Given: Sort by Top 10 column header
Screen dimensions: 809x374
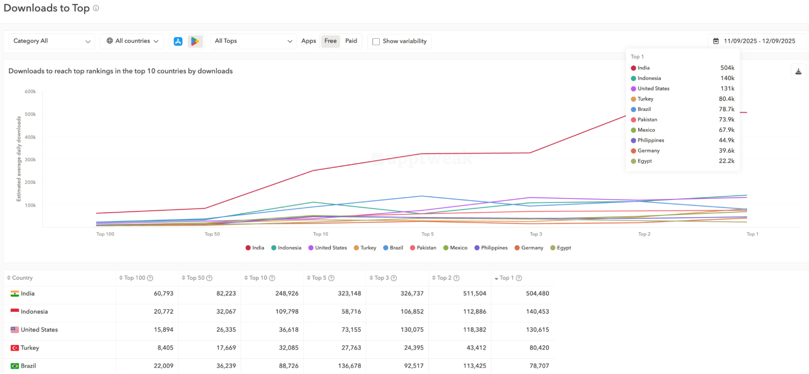Looking at the screenshot, I should (x=258, y=278).
